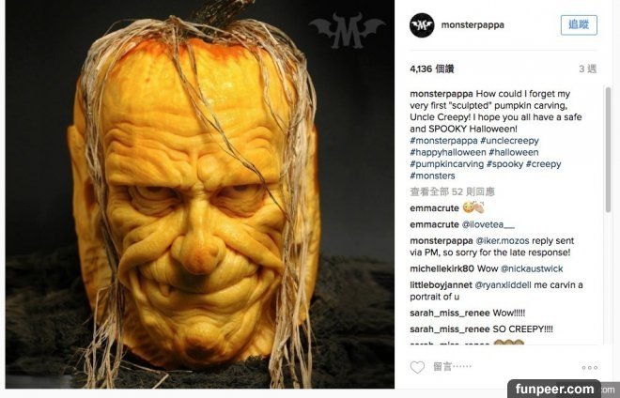The image size is (620, 398).
Task: Open the three-dot more options menu
Action: (x=589, y=368)
